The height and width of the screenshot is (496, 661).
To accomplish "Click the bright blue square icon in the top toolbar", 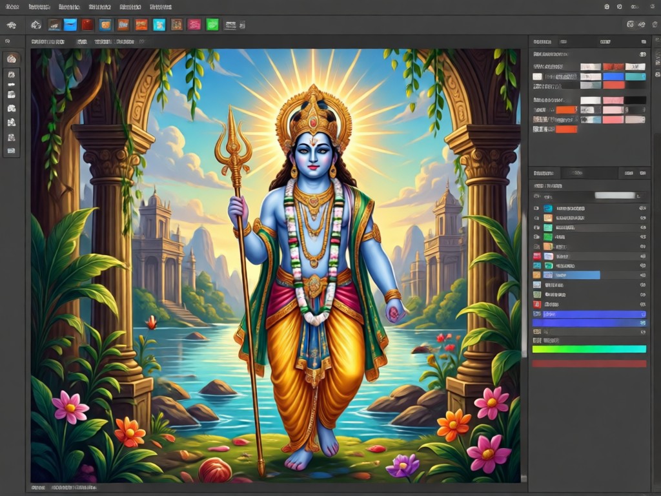I will tap(70, 25).
